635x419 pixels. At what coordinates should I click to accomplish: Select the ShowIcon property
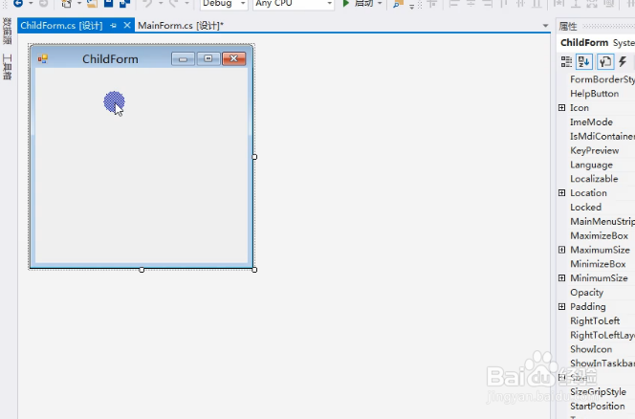591,349
